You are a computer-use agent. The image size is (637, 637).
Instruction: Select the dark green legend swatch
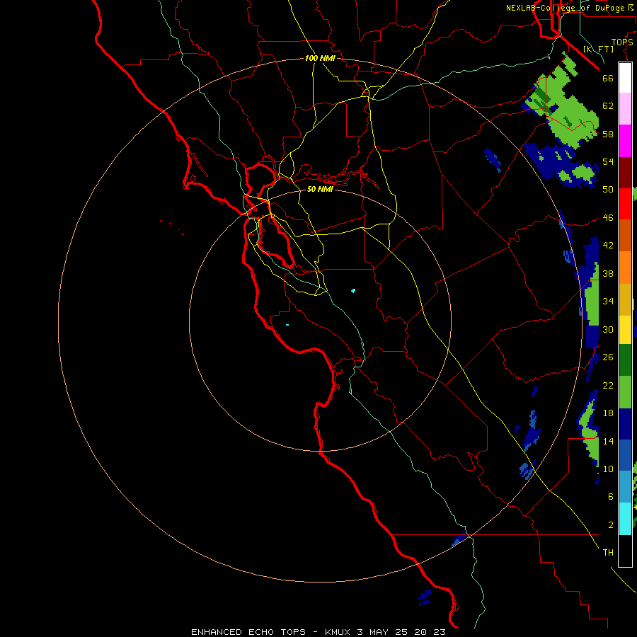point(625,360)
